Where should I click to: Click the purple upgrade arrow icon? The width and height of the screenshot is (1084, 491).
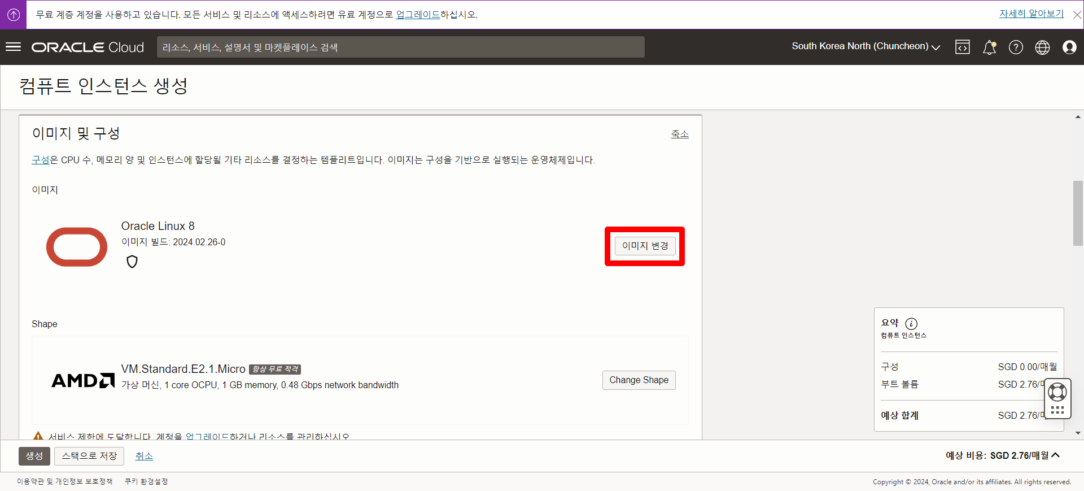click(13, 15)
